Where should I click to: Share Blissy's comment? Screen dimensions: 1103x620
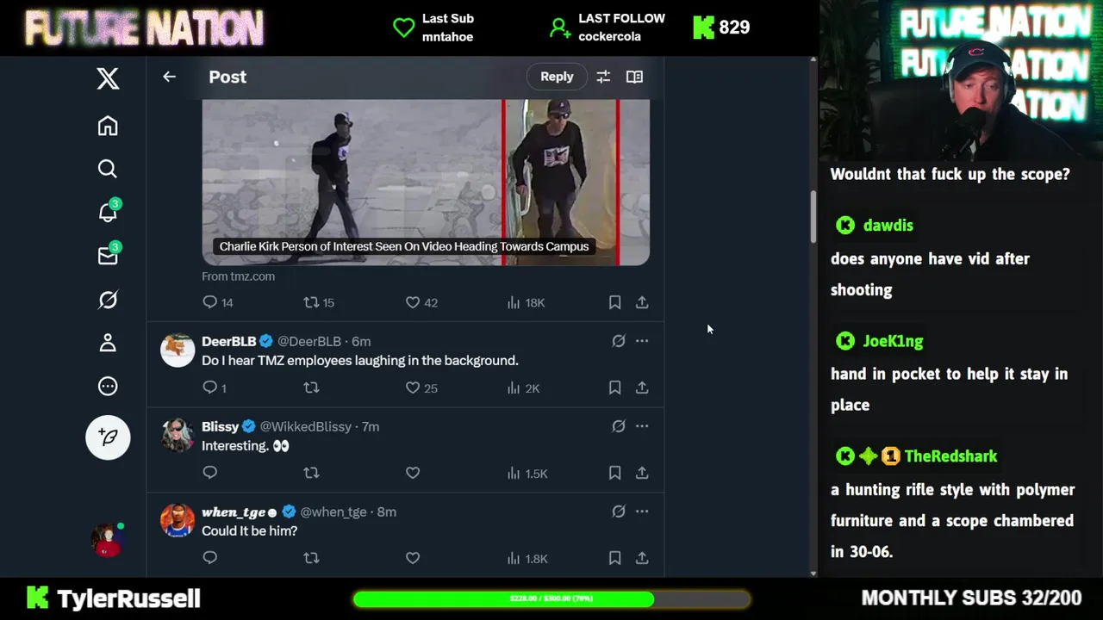642,473
